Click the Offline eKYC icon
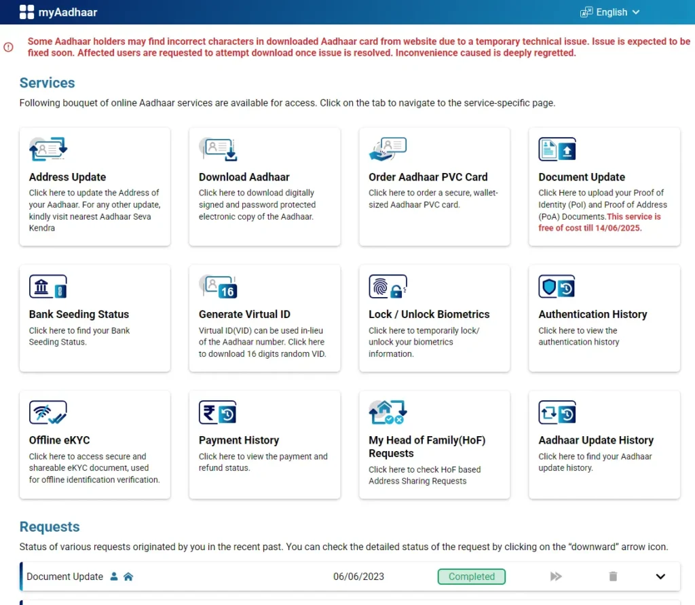Viewport: 695px width, 605px height. click(x=48, y=412)
